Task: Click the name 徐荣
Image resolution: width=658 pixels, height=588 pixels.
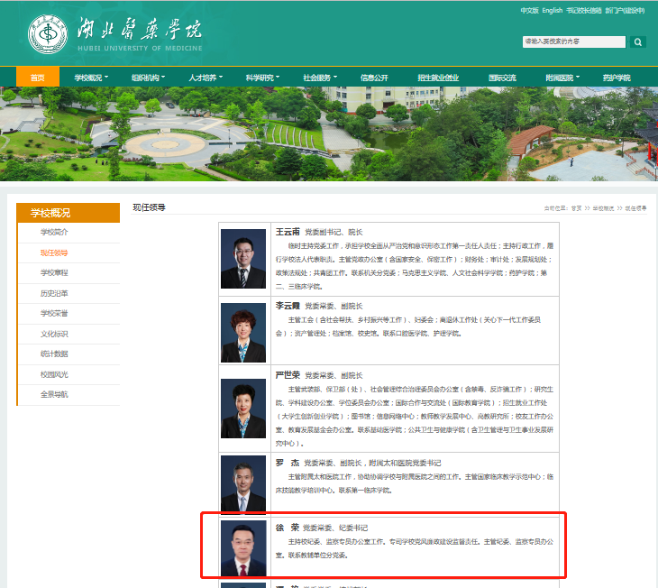Action: pyautogui.click(x=288, y=528)
